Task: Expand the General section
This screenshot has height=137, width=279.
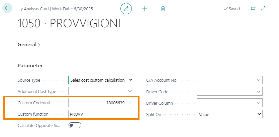Action: [x=29, y=44]
